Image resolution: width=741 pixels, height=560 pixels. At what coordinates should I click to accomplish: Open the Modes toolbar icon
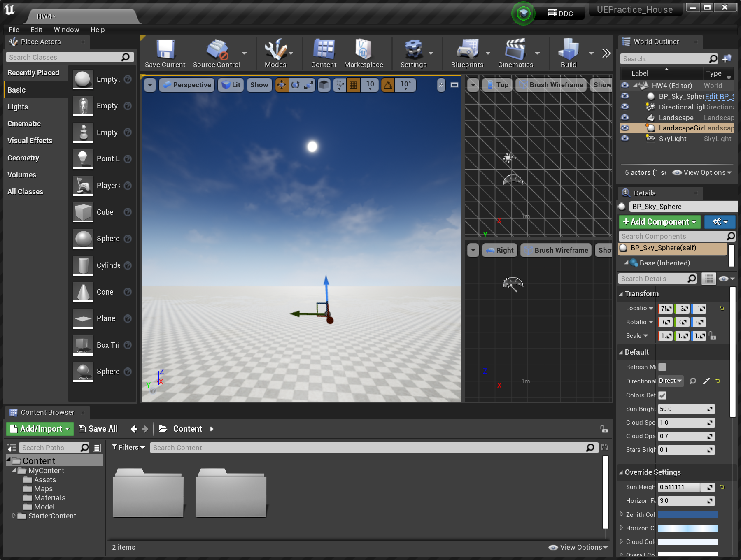coord(275,53)
